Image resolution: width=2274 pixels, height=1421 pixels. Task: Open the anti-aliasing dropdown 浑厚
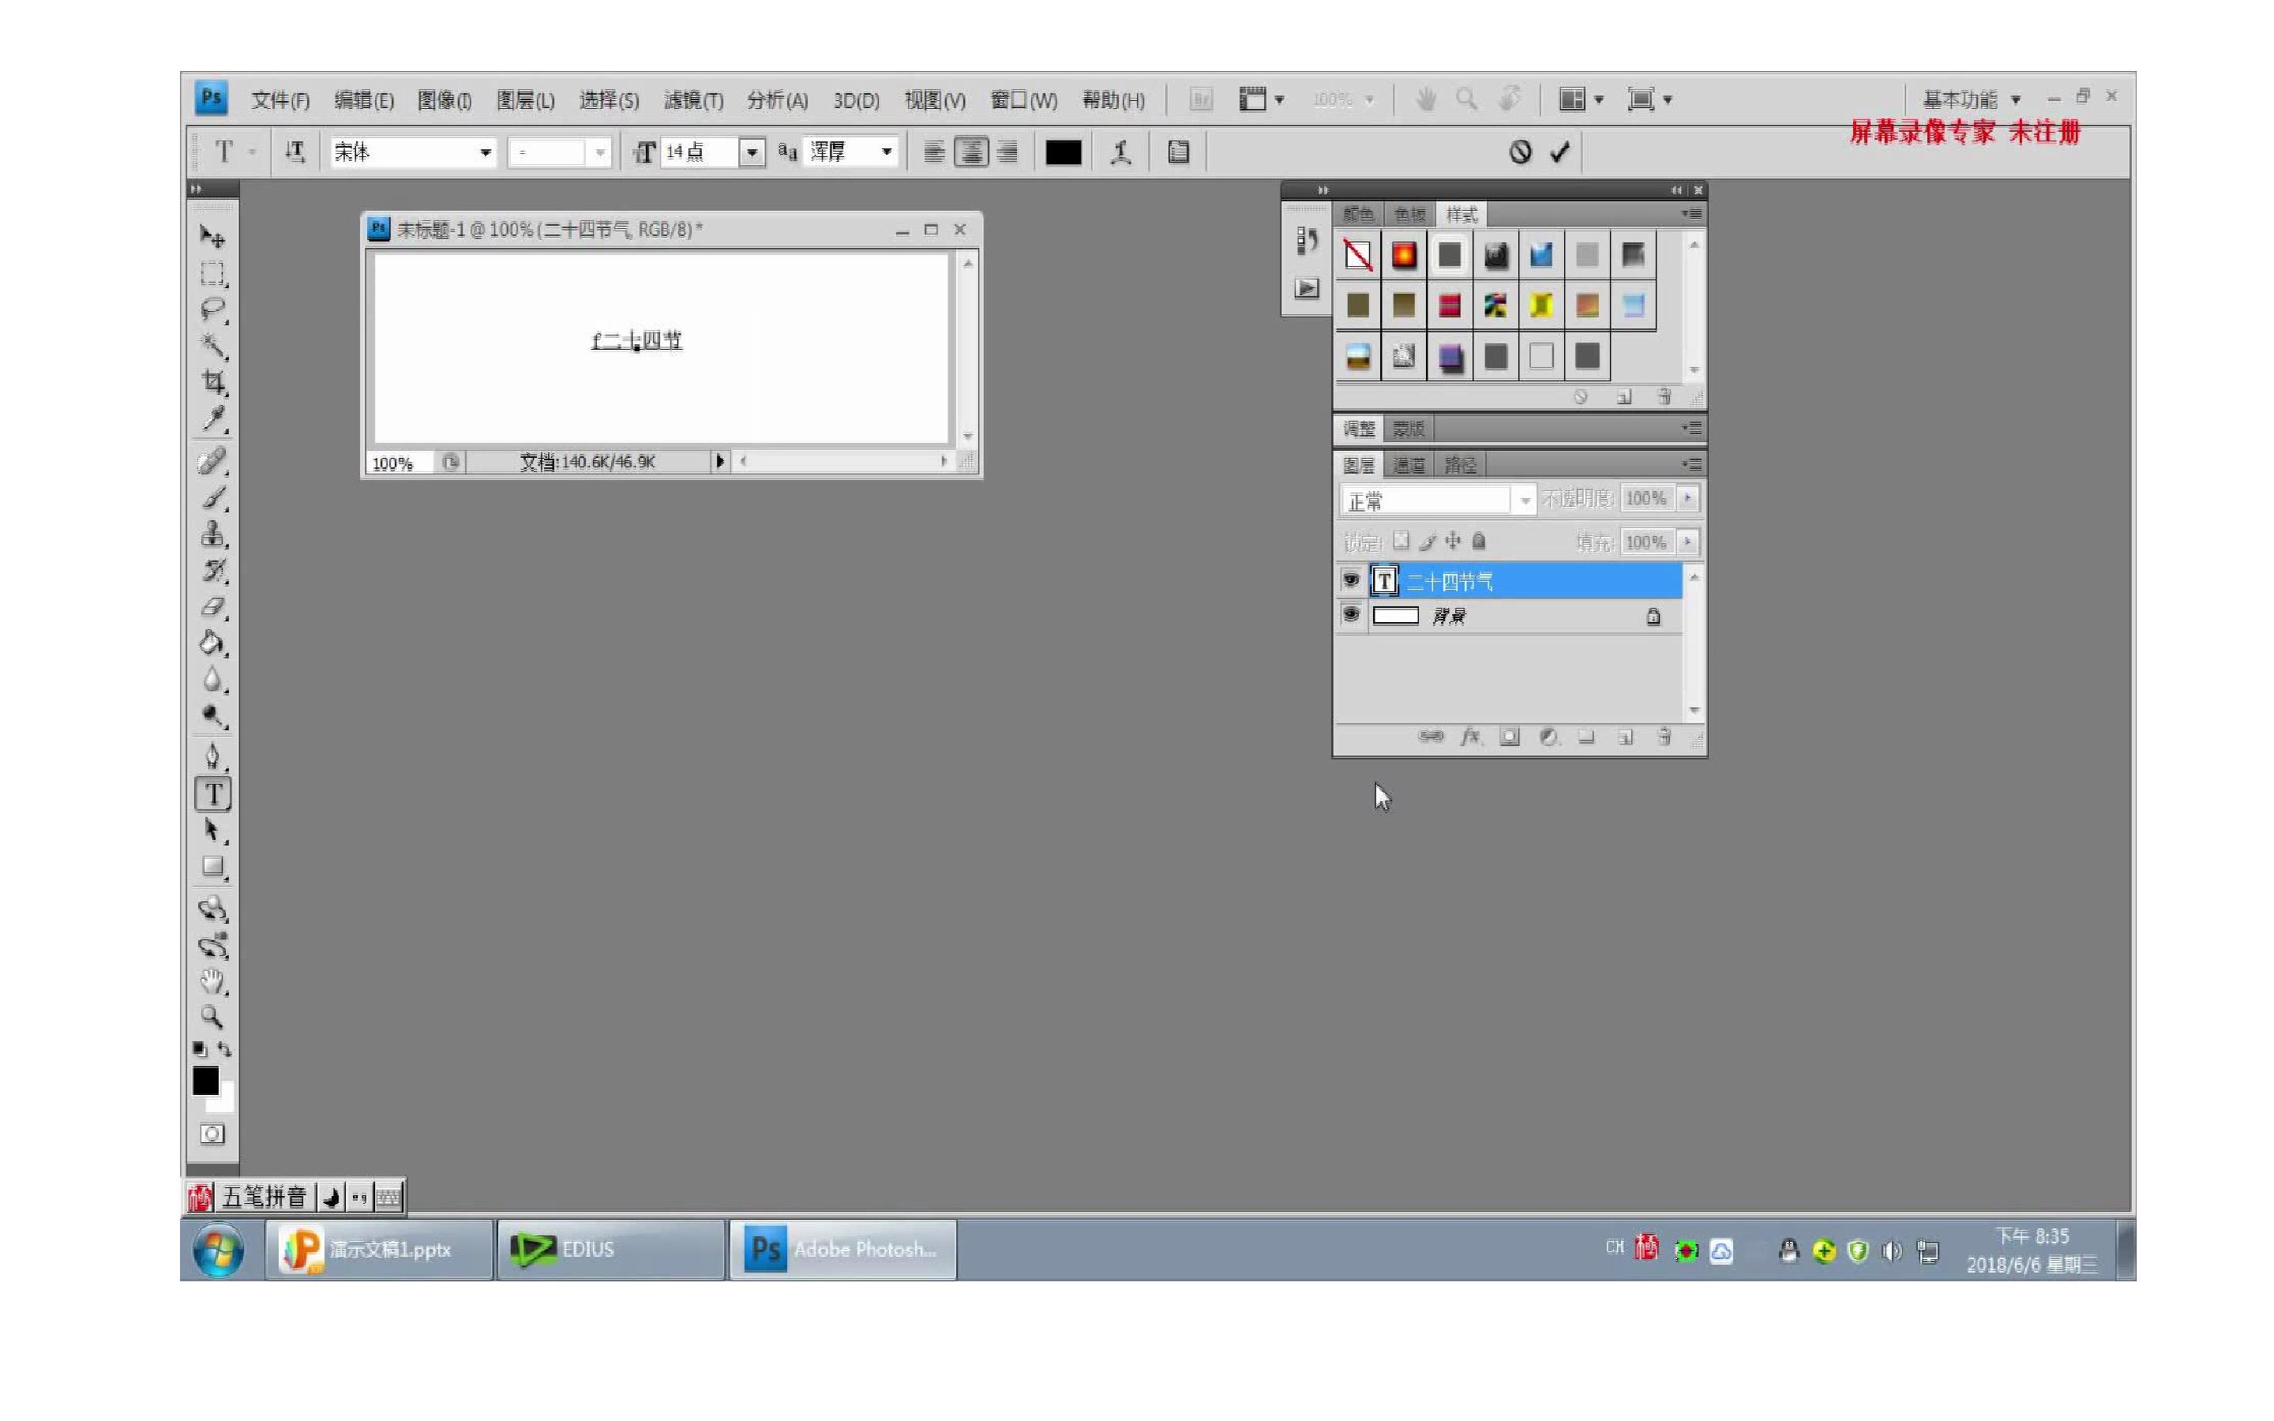click(885, 152)
